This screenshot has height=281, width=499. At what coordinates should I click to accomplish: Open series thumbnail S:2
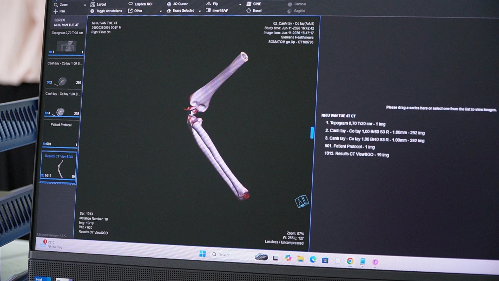[x=64, y=74]
